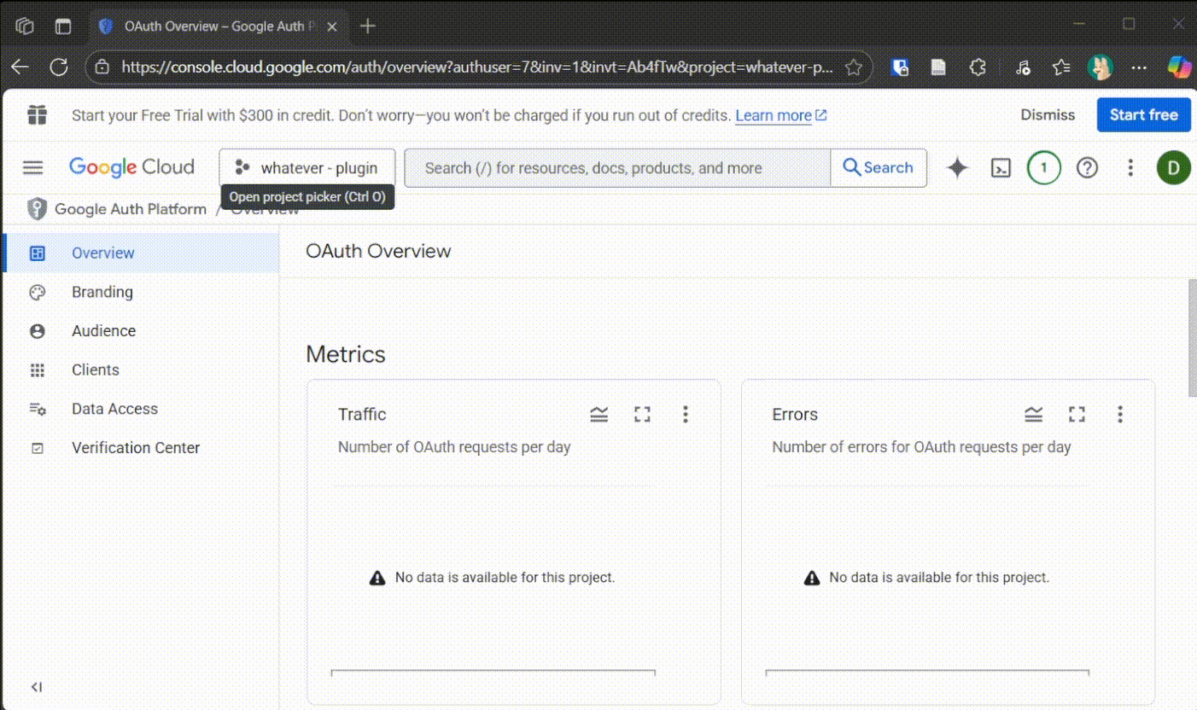This screenshot has width=1197, height=710.
Task: Switch to the OAuth Overview browser tab
Action: 219,26
